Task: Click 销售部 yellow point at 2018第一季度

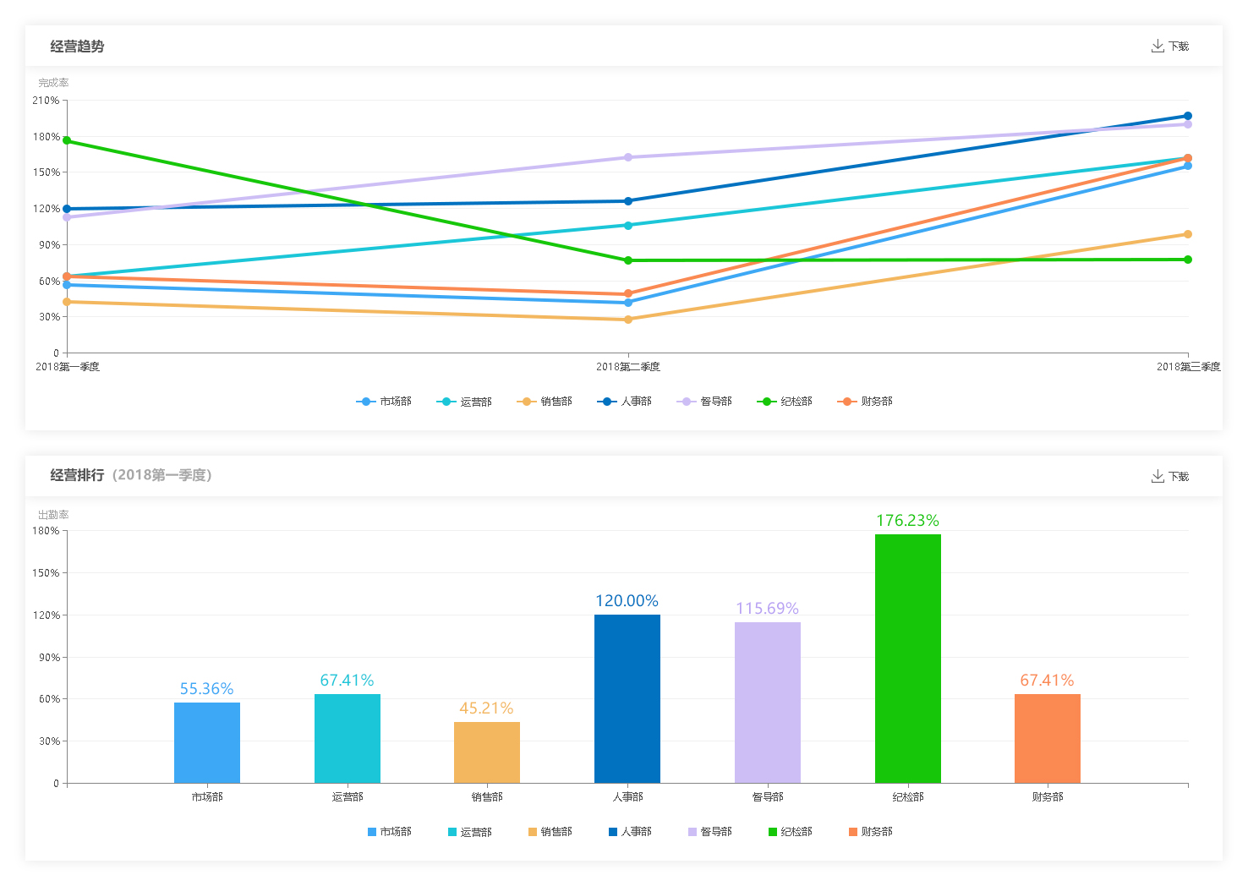Action: tap(67, 302)
